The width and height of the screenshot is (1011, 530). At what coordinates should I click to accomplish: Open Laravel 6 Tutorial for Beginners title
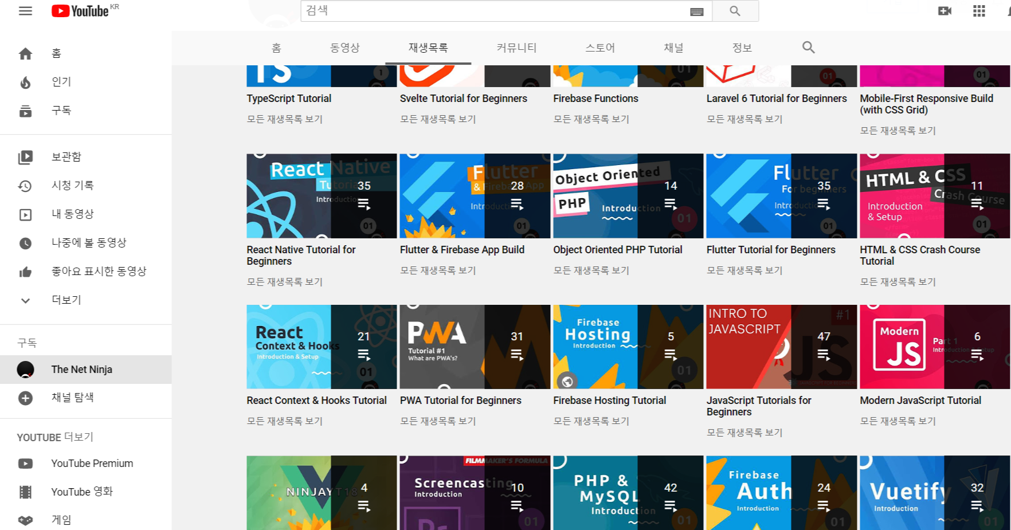[777, 99]
